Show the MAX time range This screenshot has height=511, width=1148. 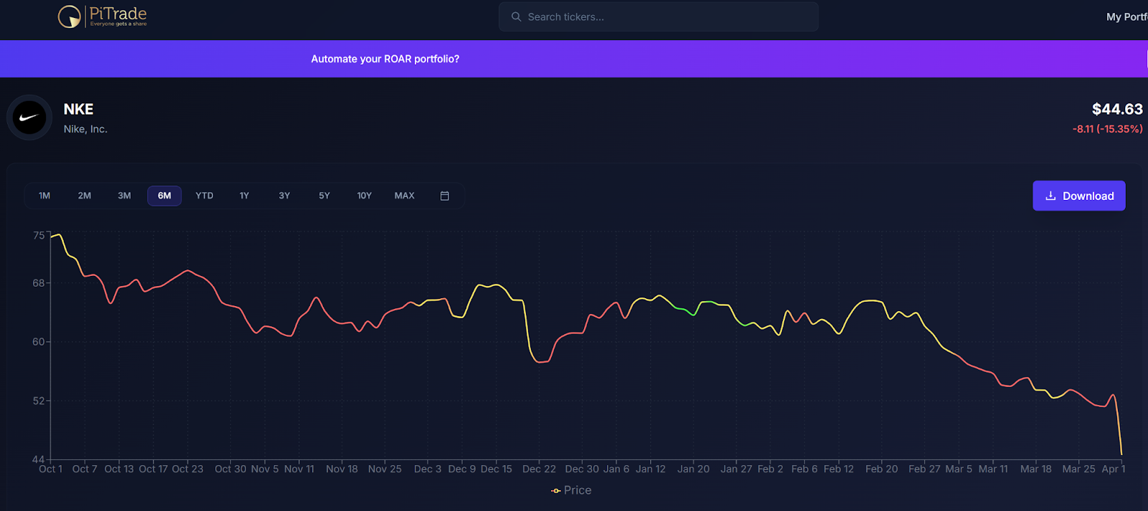pos(405,196)
